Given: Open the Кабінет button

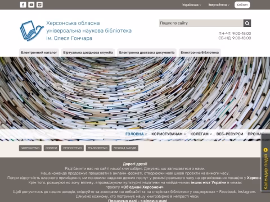Looking at the screenshot, I should (x=242, y=5).
